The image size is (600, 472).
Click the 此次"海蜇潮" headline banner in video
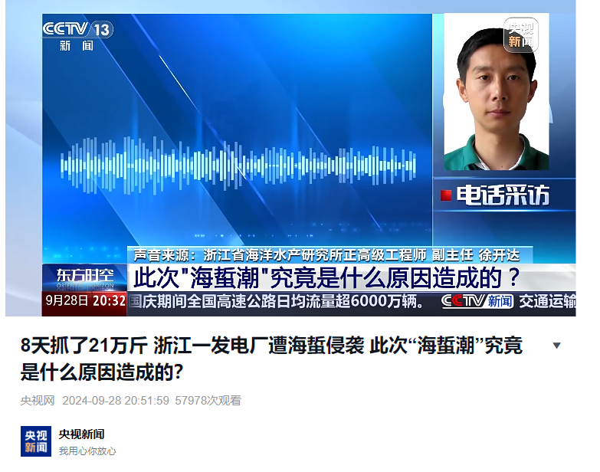coord(351,277)
